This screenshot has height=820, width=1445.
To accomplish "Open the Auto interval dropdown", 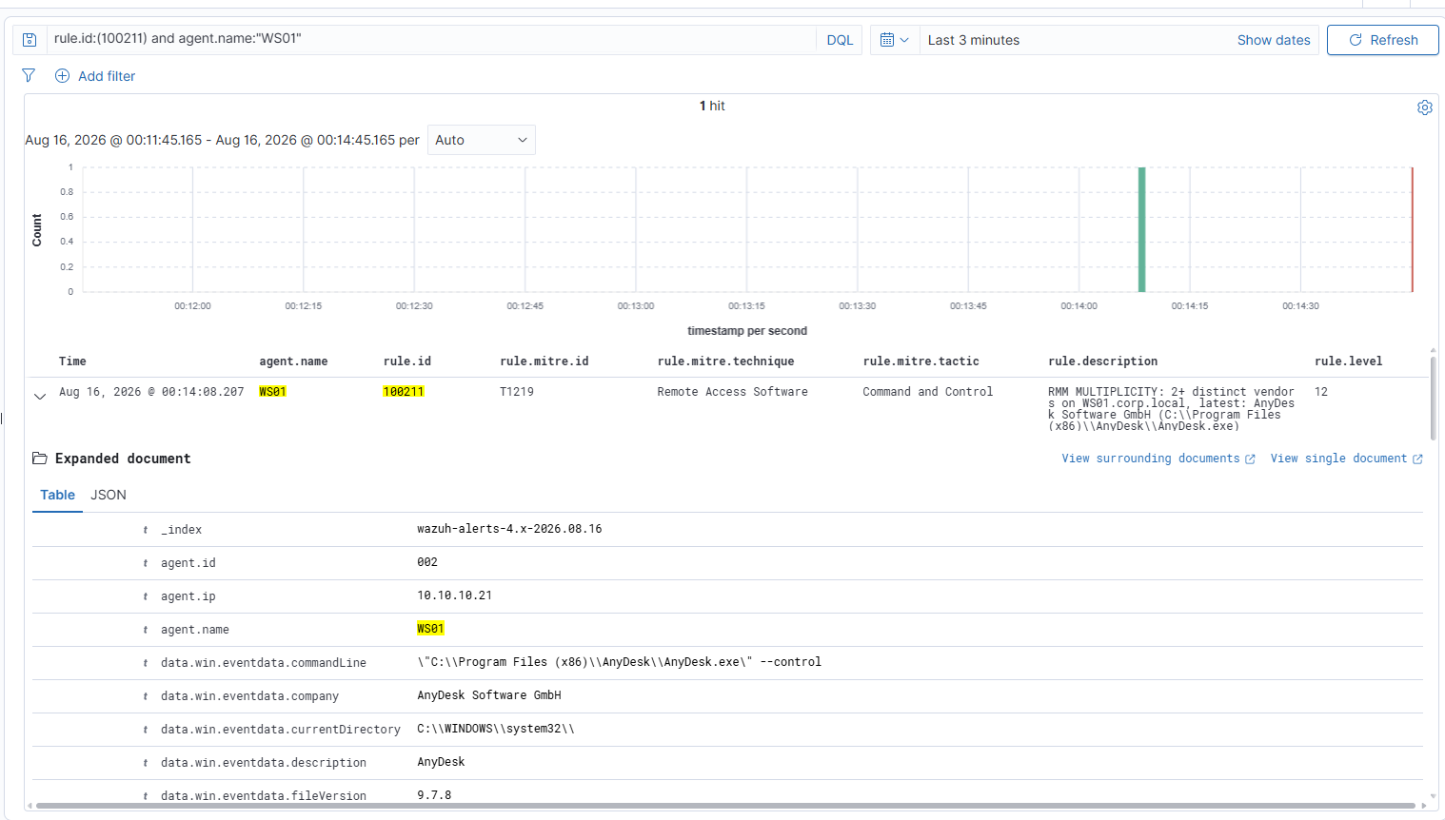I will click(482, 140).
